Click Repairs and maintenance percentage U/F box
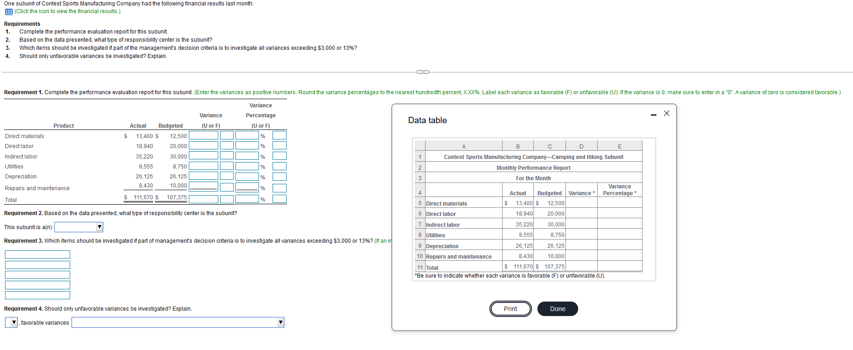This screenshot has width=853, height=350. click(279, 188)
